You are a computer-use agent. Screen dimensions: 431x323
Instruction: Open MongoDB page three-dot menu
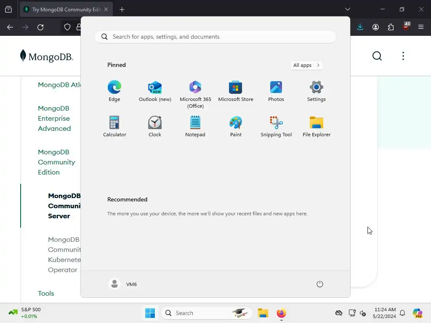click(403, 56)
